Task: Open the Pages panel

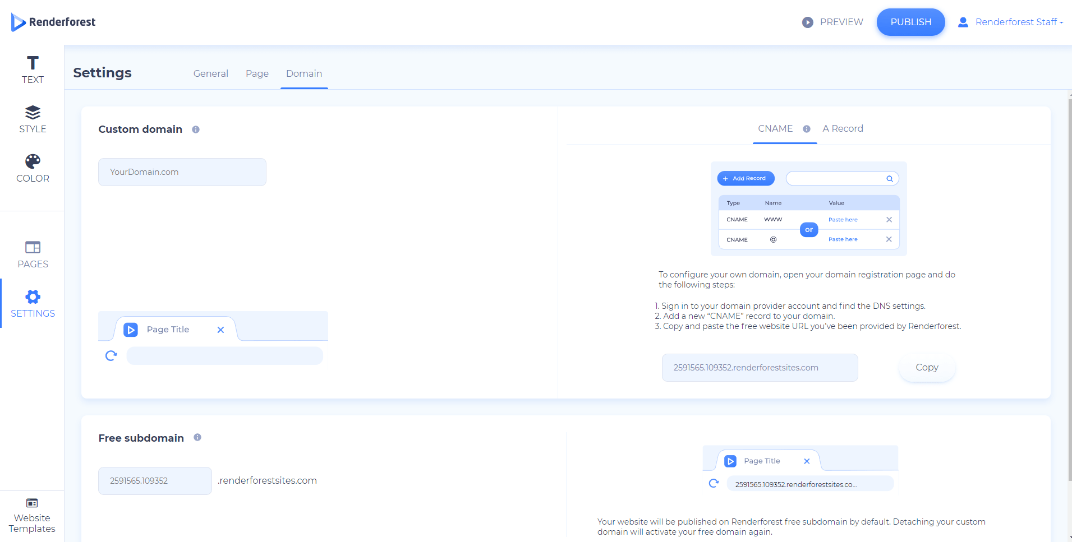Action: click(x=32, y=253)
